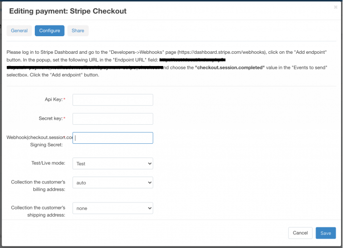The height and width of the screenshot is (248, 343).
Task: Click the "checkout.session.completed" bold text
Action: (x=230, y=68)
